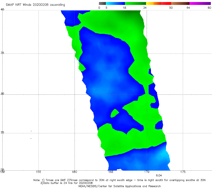The width and height of the screenshot is (214, 188).
Task: Click the '3)Data buffer is 24 hrs' note
Action: tap(67, 183)
